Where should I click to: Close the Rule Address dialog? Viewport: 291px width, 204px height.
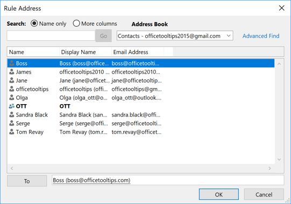281,8
